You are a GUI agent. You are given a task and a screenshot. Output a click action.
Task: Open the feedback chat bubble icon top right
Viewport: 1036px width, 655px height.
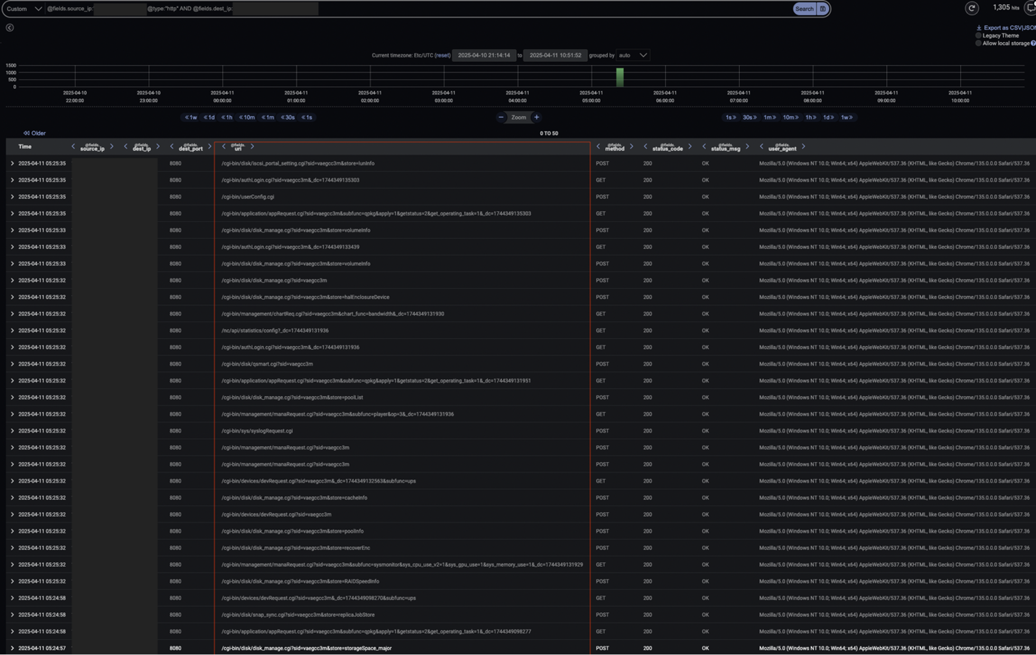(1029, 8)
